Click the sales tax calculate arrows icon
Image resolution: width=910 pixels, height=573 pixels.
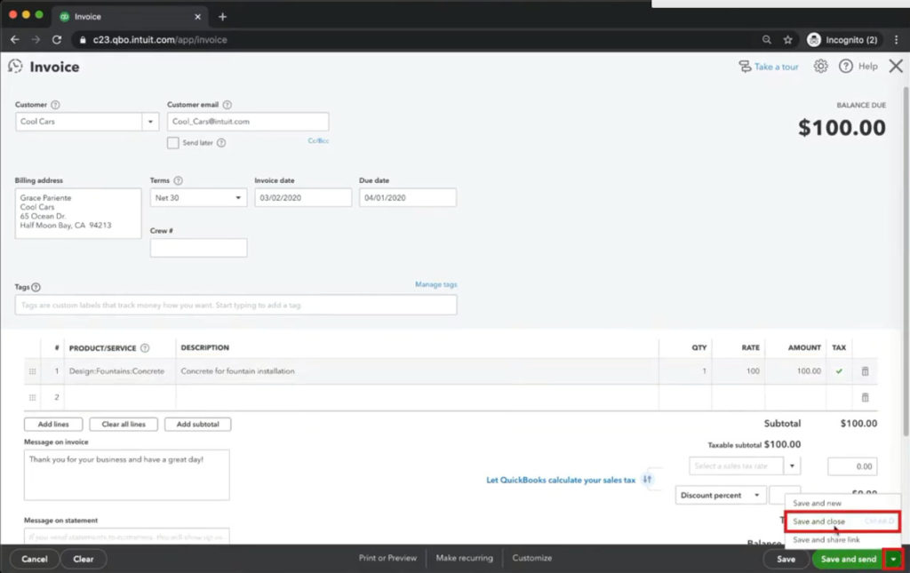tap(648, 480)
